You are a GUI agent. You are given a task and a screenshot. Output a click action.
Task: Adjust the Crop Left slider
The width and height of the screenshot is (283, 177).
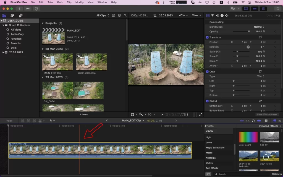pyautogui.click(x=241, y=81)
